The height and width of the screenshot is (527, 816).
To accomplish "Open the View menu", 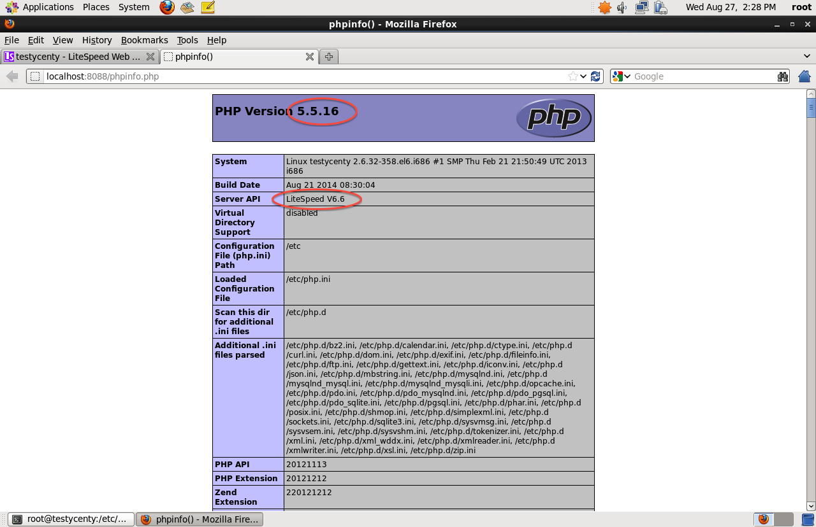I will point(62,40).
